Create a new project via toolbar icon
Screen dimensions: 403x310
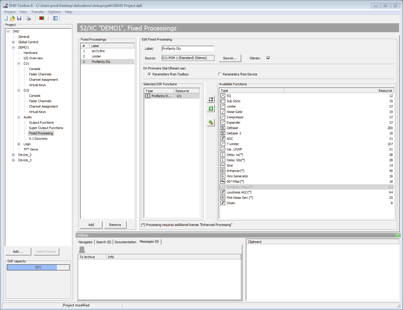coord(5,18)
